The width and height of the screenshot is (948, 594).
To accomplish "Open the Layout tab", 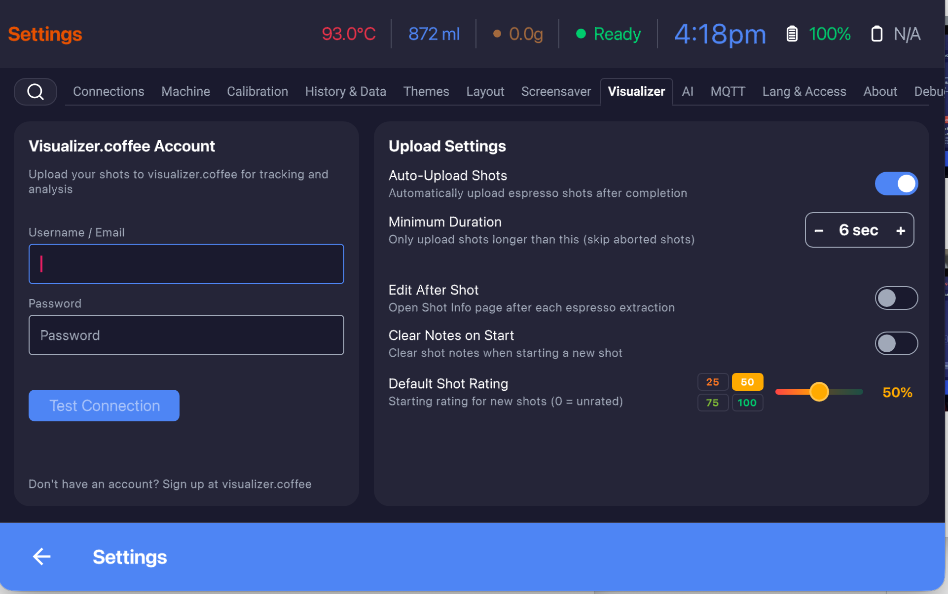I will 485,92.
